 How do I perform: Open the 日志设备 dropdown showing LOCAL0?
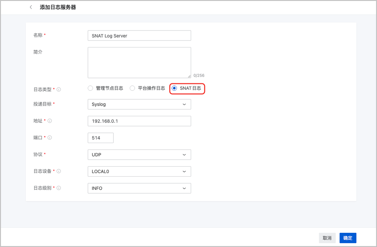click(139, 171)
